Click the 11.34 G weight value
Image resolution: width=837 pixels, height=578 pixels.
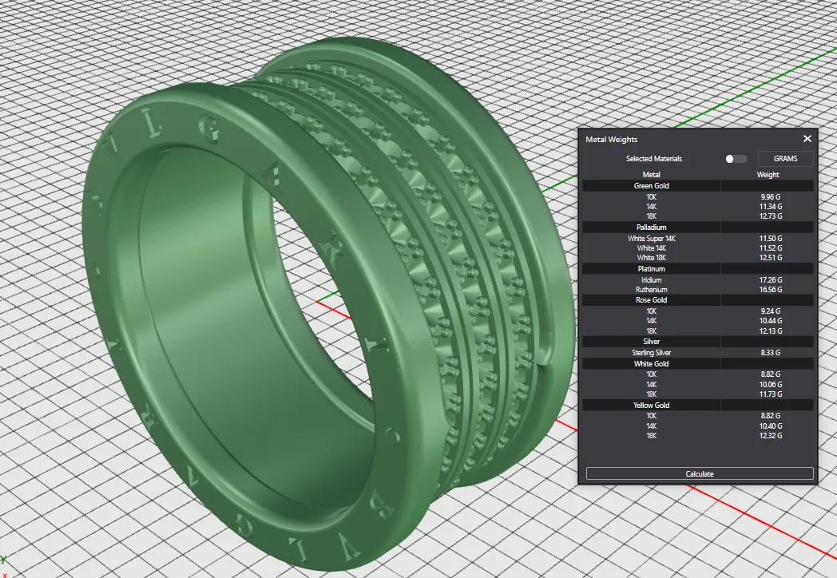770,207
